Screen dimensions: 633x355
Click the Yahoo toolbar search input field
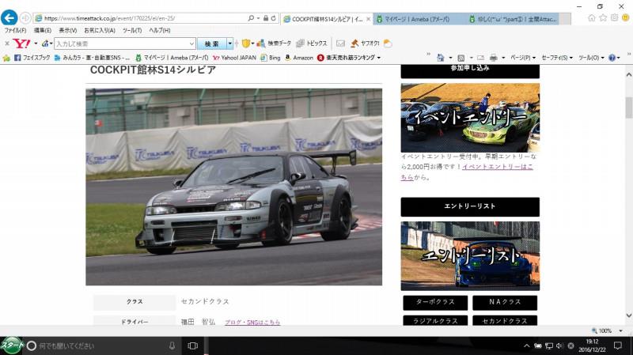121,43
